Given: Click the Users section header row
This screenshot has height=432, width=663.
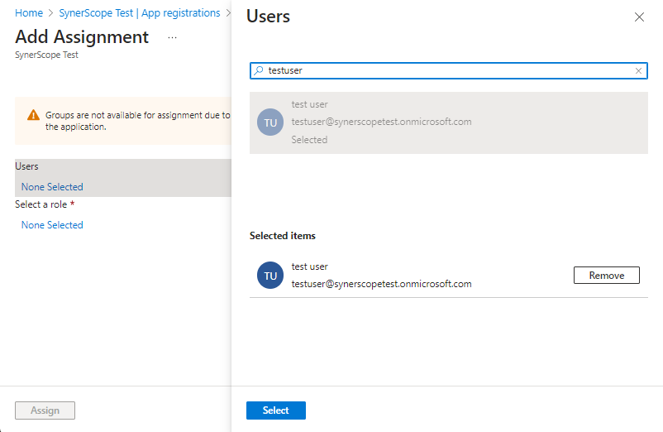Looking at the screenshot, I should tap(122, 166).
